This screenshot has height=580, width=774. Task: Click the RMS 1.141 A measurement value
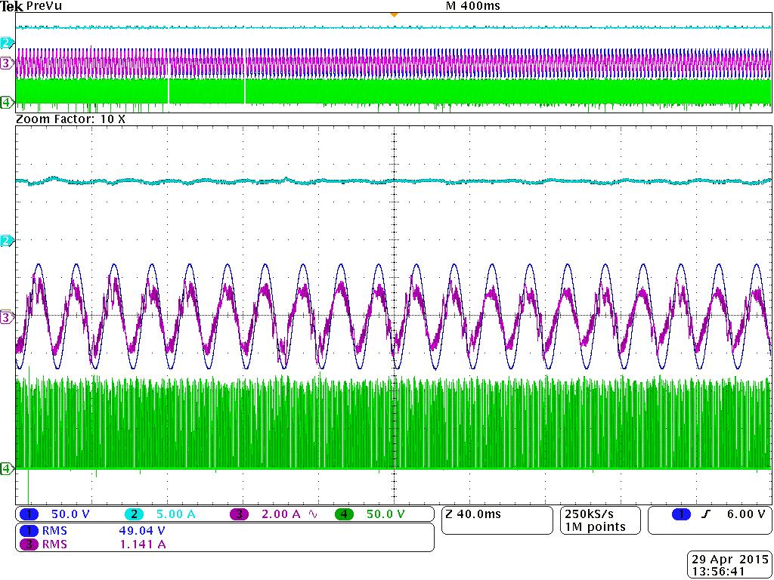click(x=142, y=545)
